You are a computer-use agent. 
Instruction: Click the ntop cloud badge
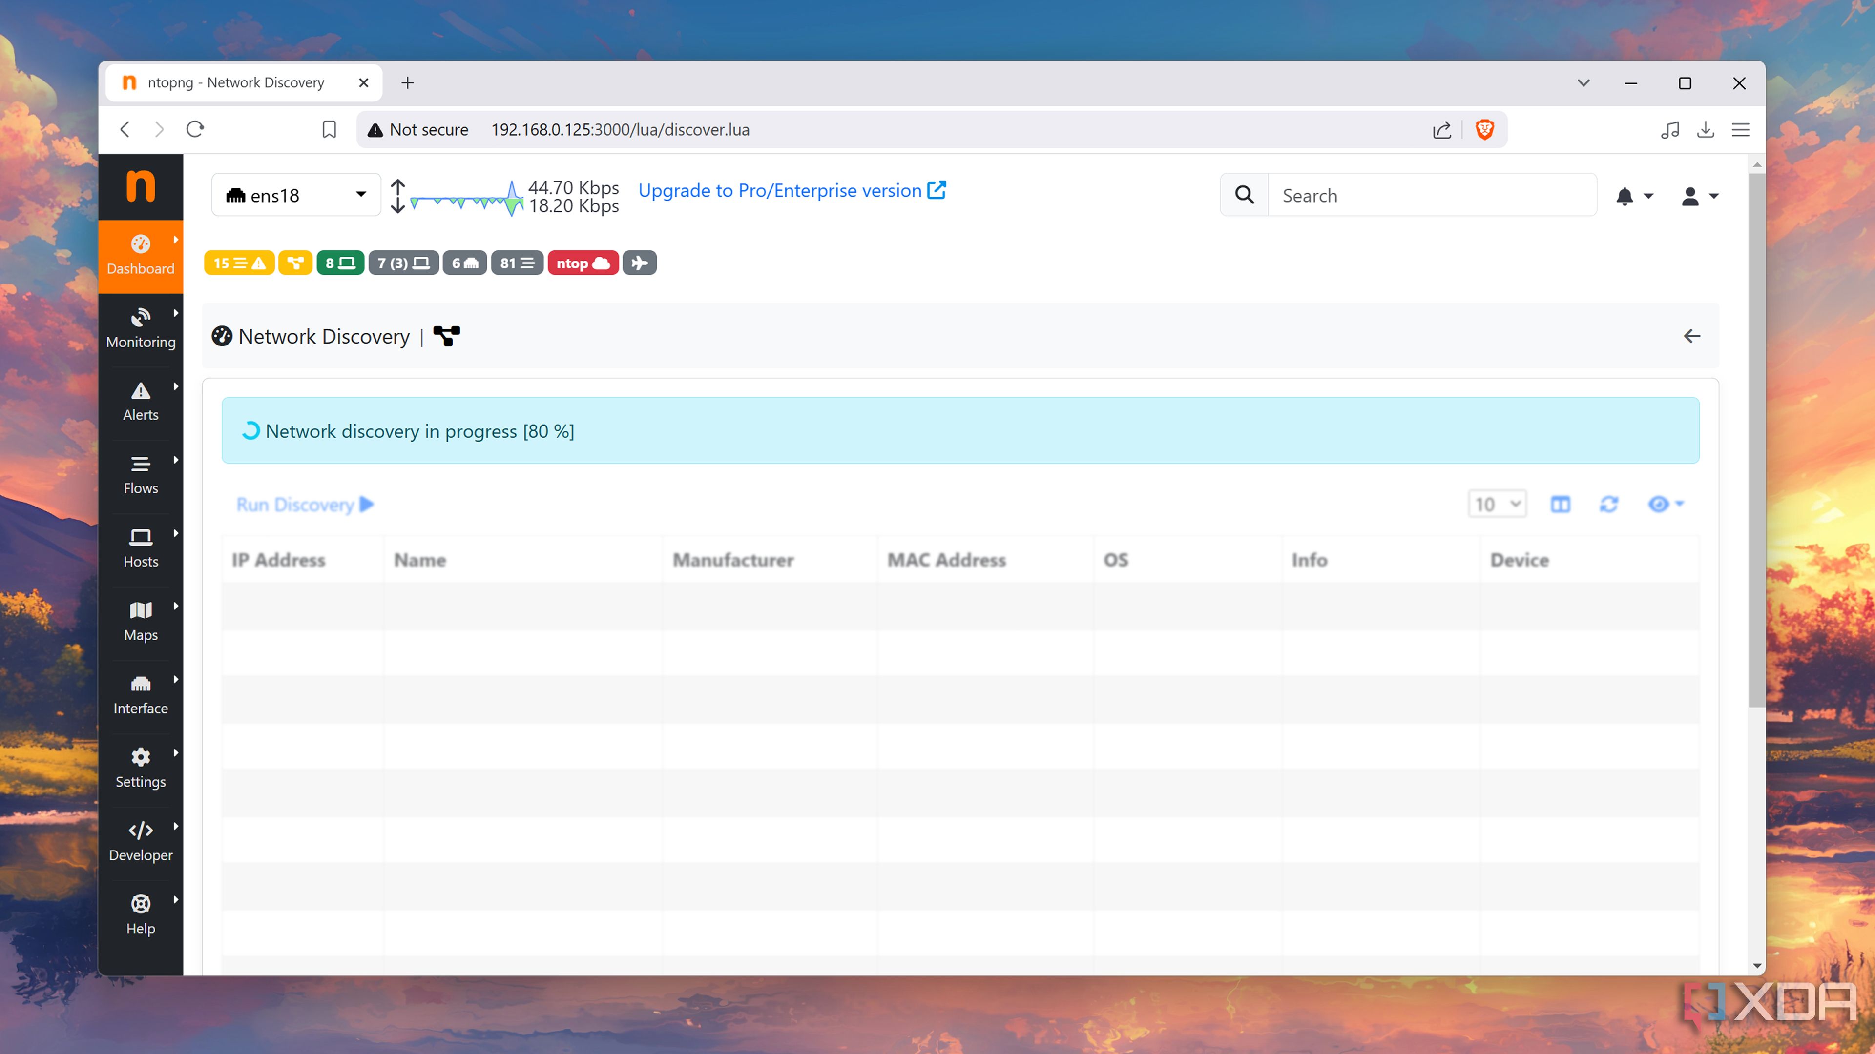(583, 263)
